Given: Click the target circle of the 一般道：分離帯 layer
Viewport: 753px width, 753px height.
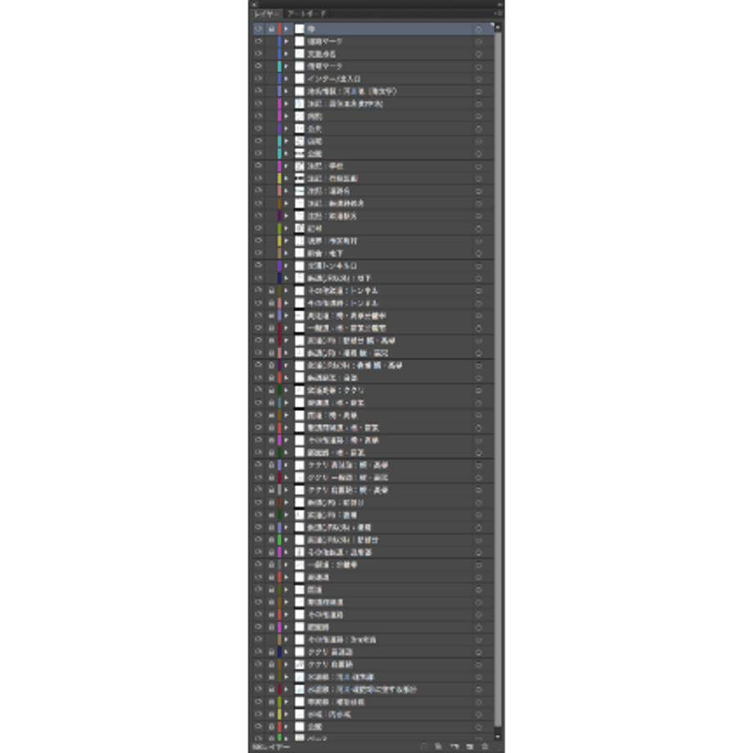Looking at the screenshot, I should click(478, 565).
